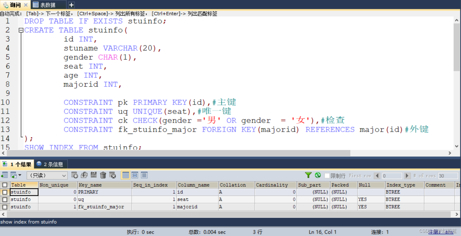Switch to form view icon
The width and height of the screenshot is (461, 236).
point(135,175)
